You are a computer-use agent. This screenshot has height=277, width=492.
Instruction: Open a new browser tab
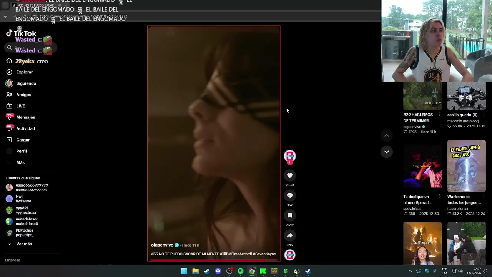tap(75, 5)
